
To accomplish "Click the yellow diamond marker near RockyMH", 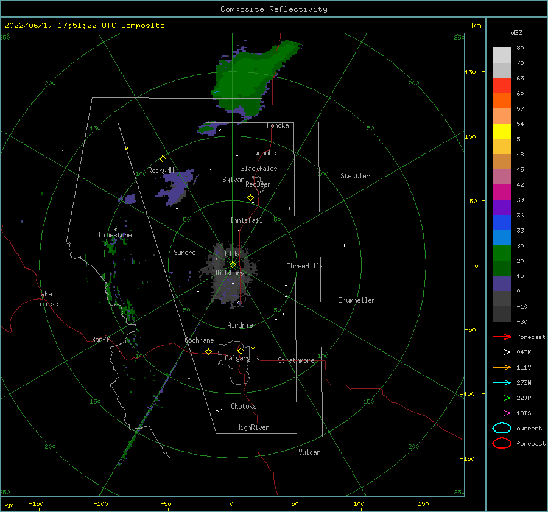I will 163,159.
